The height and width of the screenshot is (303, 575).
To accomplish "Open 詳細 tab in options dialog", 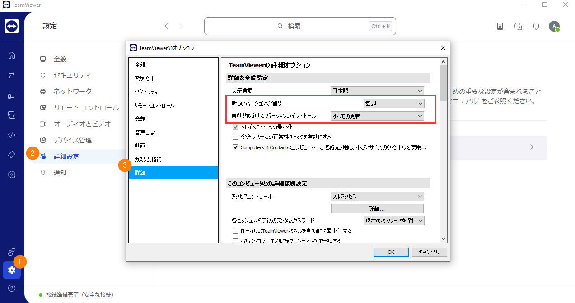I will [173, 173].
